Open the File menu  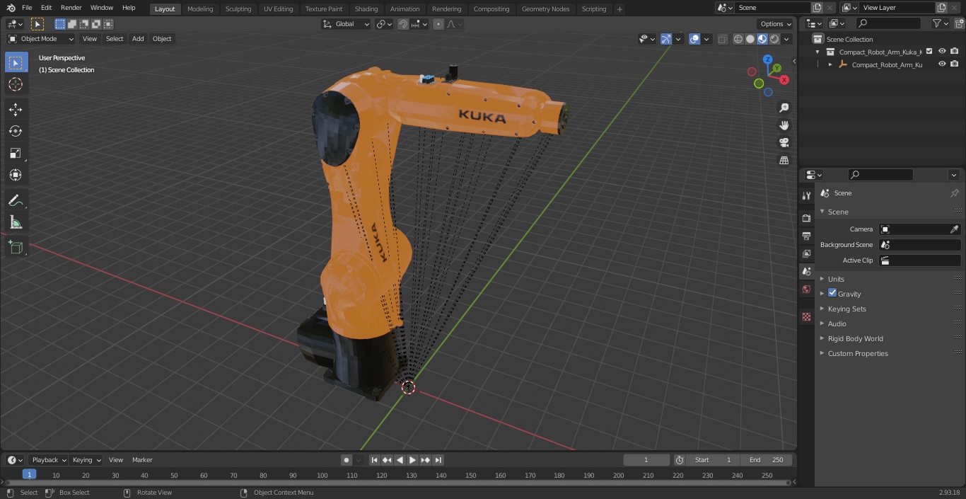click(x=27, y=8)
